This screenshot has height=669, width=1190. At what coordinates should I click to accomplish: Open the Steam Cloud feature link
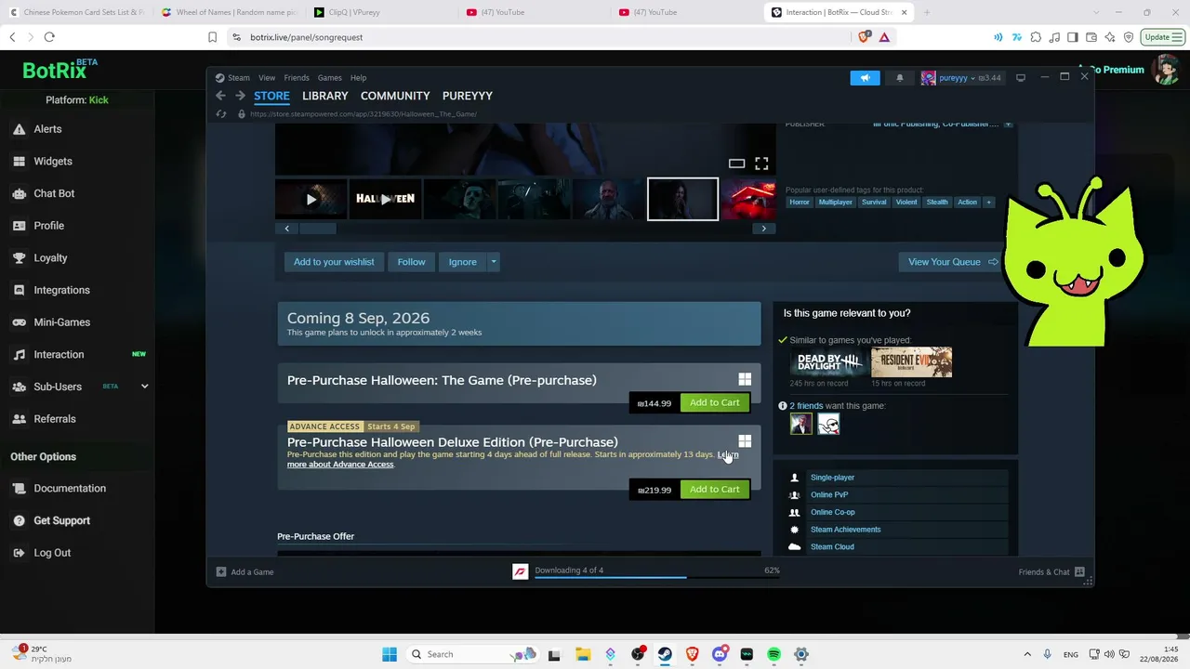[832, 547]
